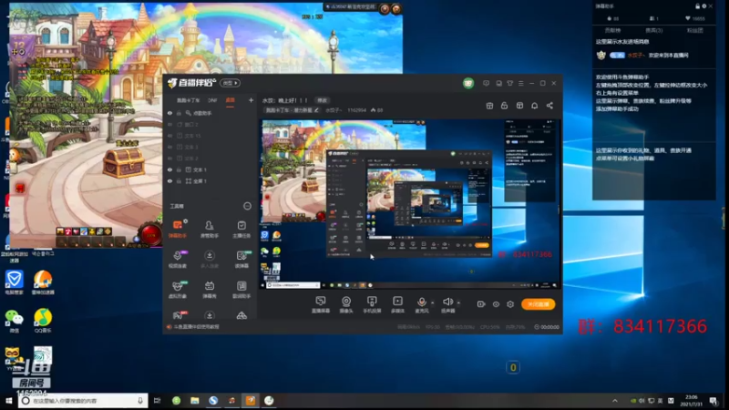Open Windows Start menu
This screenshot has height=410, width=729.
[x=8, y=400]
